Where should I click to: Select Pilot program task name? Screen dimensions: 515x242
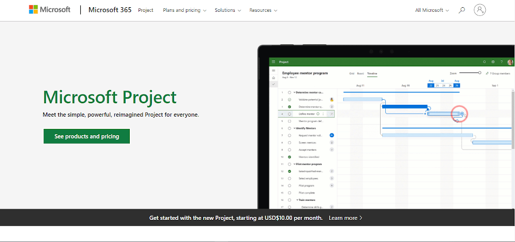pos(306,185)
